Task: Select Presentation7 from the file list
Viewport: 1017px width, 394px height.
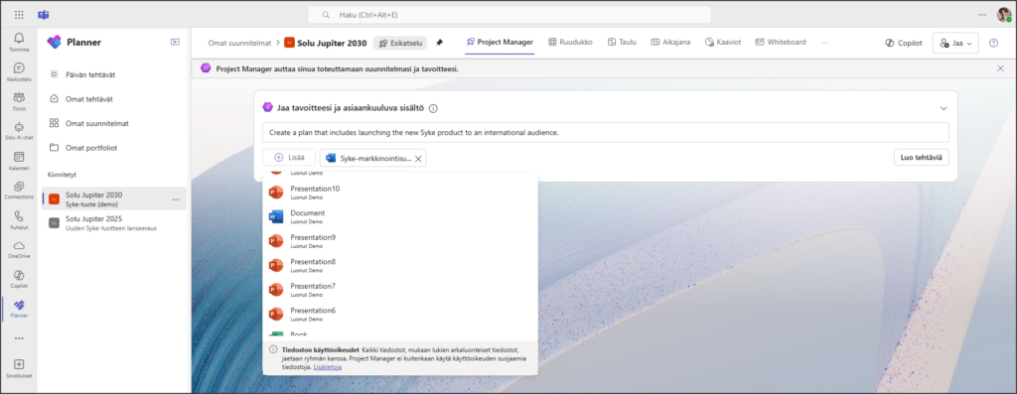Action: [399, 290]
